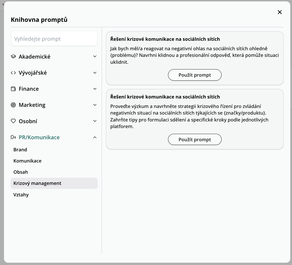Click the Osobní heart icon
The image size is (292, 265).
coord(13,121)
